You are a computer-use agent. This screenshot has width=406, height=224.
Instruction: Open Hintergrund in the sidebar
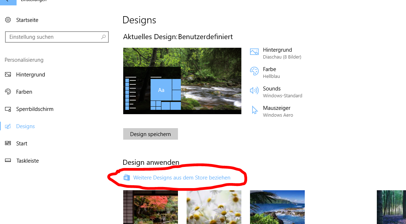pyautogui.click(x=31, y=75)
